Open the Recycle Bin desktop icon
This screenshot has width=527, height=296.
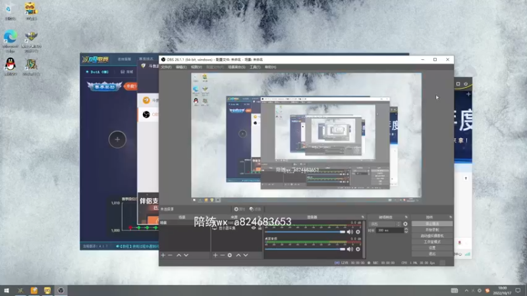pos(10,11)
